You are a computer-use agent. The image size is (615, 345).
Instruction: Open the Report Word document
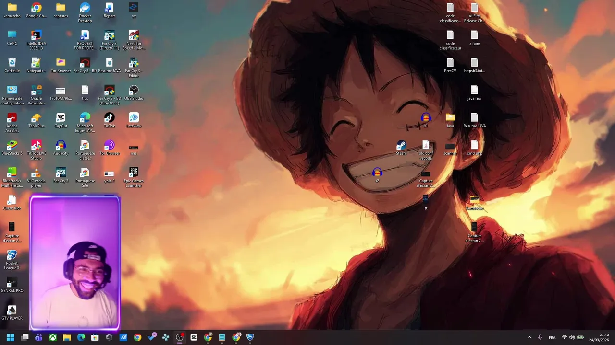109,11
